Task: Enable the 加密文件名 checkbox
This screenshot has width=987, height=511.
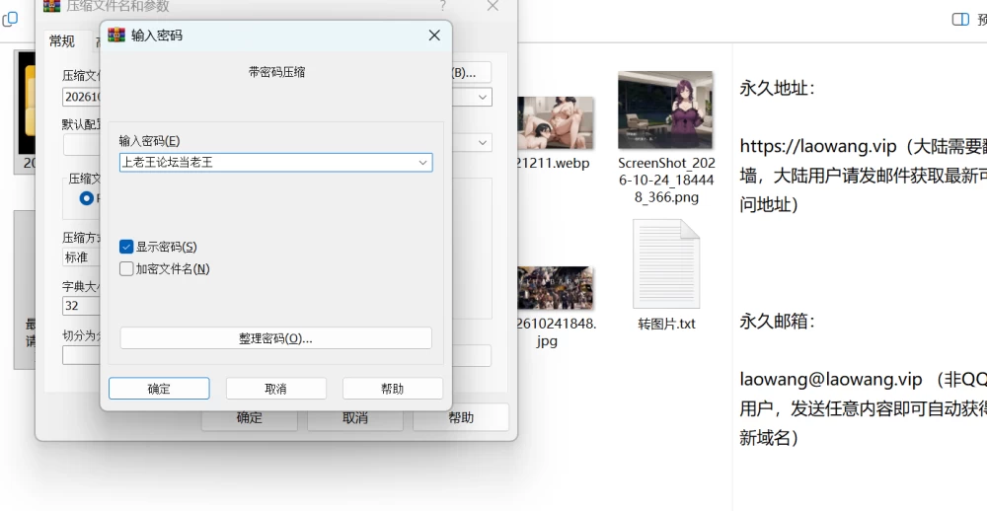Action: (126, 268)
